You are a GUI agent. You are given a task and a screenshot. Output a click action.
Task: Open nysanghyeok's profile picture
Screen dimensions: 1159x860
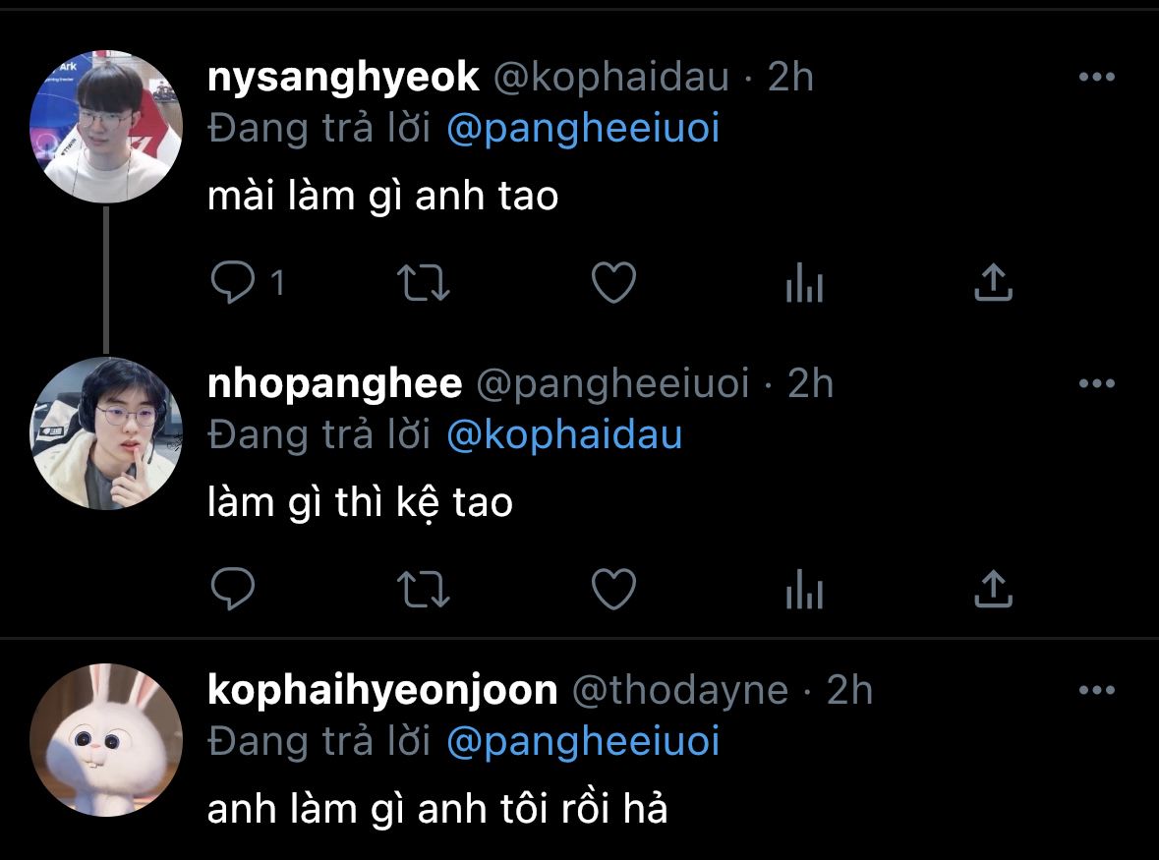point(106,127)
